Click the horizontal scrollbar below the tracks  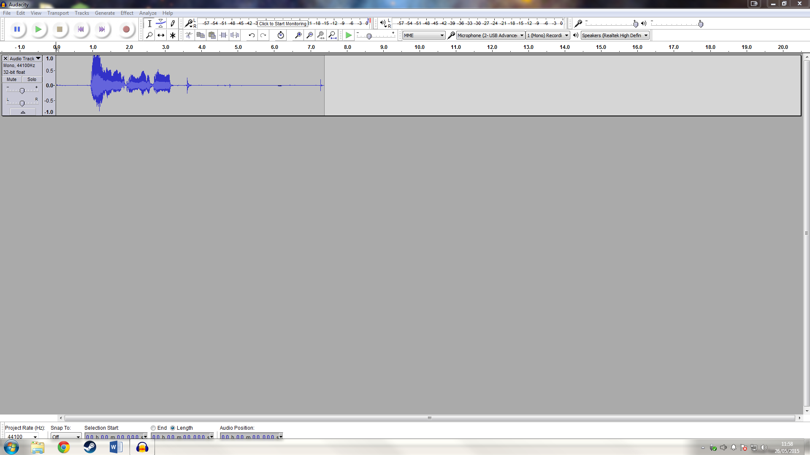(430, 418)
